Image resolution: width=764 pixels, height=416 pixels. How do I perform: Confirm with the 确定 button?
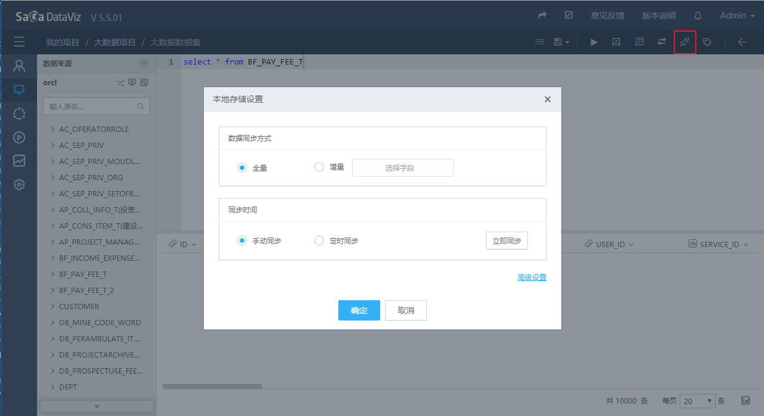pos(359,310)
